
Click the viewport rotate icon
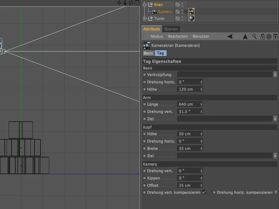coord(131,3)
